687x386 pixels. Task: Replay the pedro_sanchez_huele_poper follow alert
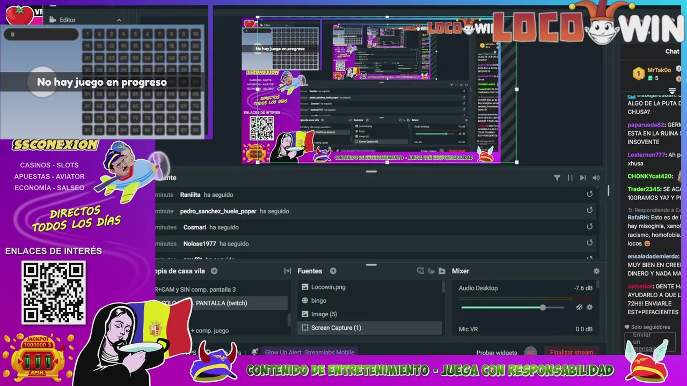(x=589, y=211)
